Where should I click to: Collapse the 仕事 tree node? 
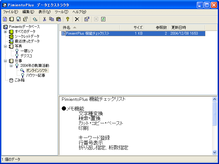tap(5, 61)
